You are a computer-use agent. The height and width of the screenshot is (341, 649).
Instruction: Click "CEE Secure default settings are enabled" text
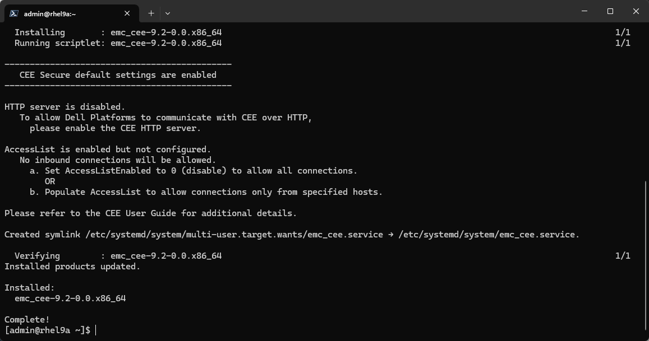pyautogui.click(x=118, y=75)
